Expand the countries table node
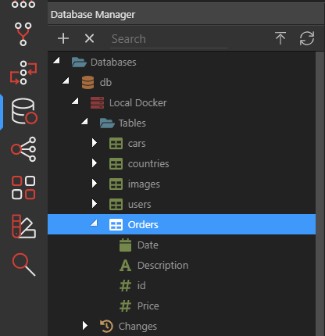 (95, 163)
